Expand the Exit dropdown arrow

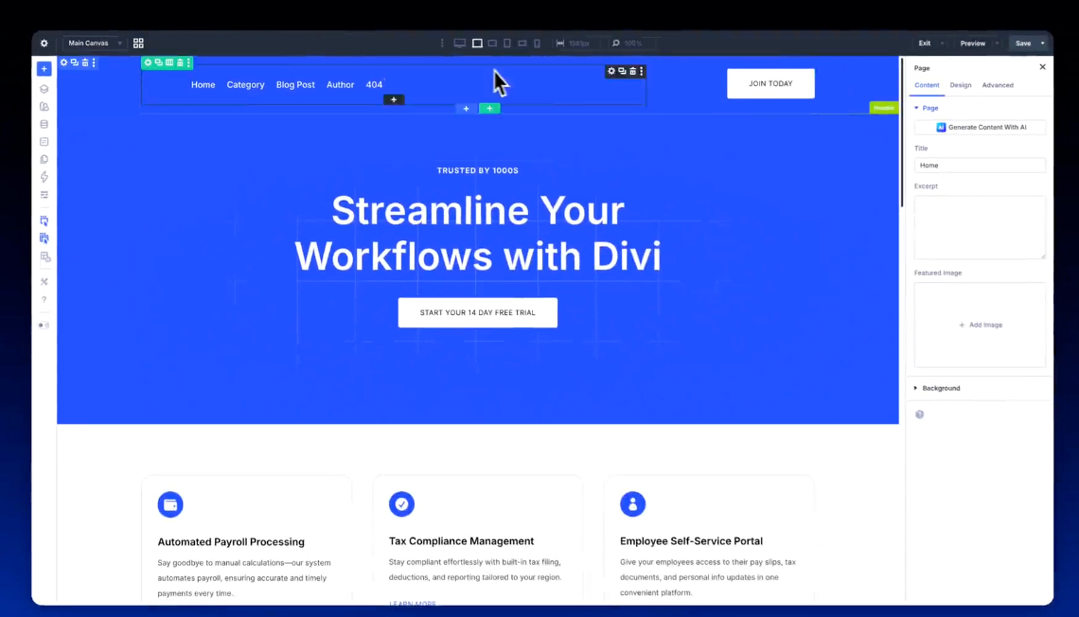tap(942, 44)
